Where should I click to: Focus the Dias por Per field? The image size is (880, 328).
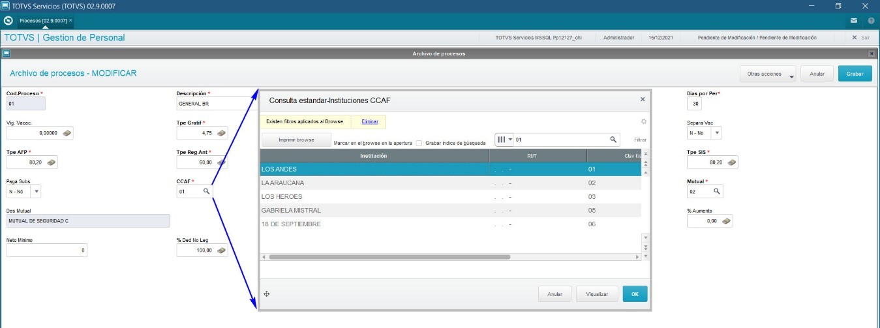point(695,104)
